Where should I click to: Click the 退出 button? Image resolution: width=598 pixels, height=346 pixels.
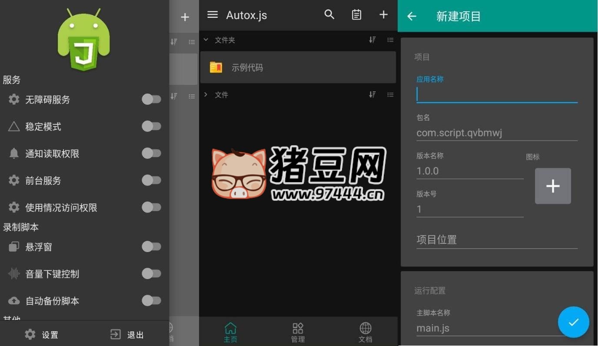coord(127,334)
